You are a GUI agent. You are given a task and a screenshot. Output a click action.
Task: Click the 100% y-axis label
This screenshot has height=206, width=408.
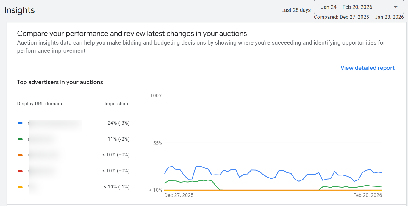coord(156,96)
